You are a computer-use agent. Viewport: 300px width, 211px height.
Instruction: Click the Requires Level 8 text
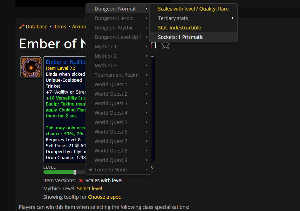[63, 139]
